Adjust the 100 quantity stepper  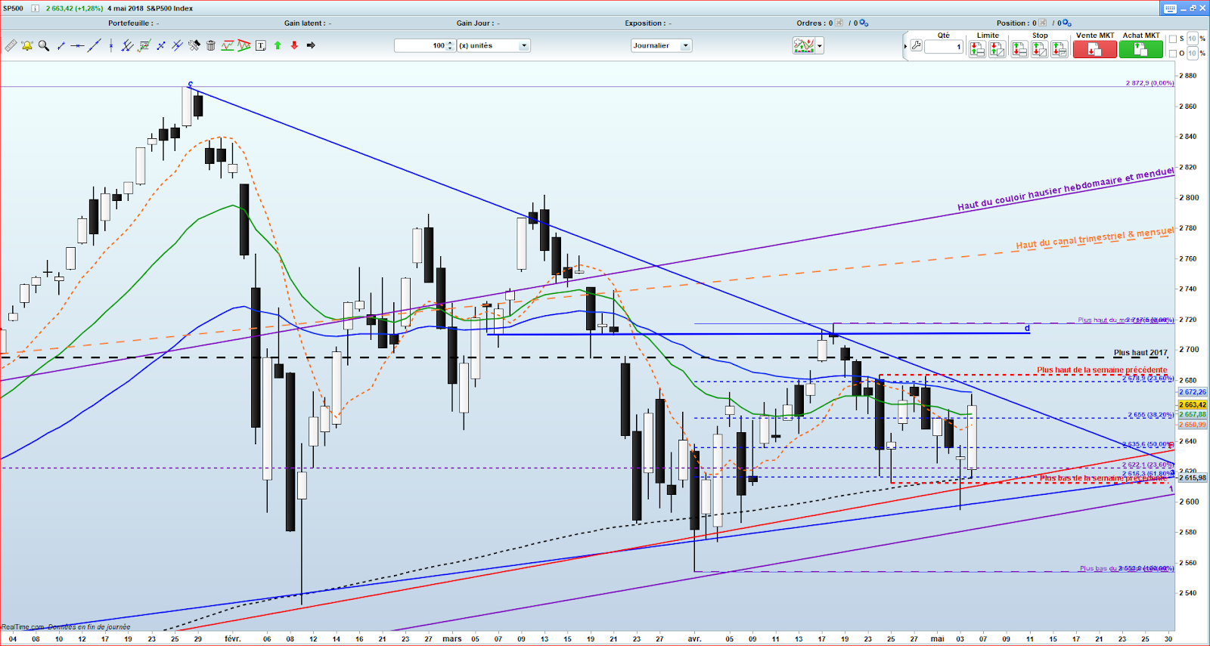451,46
